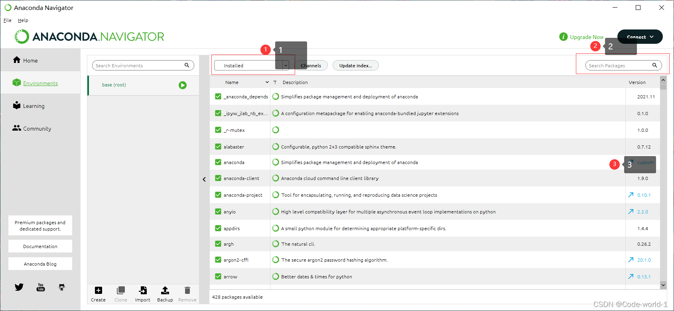
Task: Click the Search Environments field
Action: point(143,65)
